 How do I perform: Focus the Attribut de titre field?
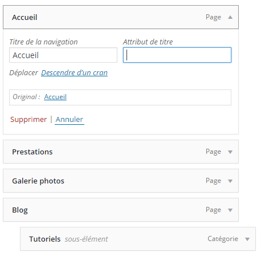click(177, 55)
